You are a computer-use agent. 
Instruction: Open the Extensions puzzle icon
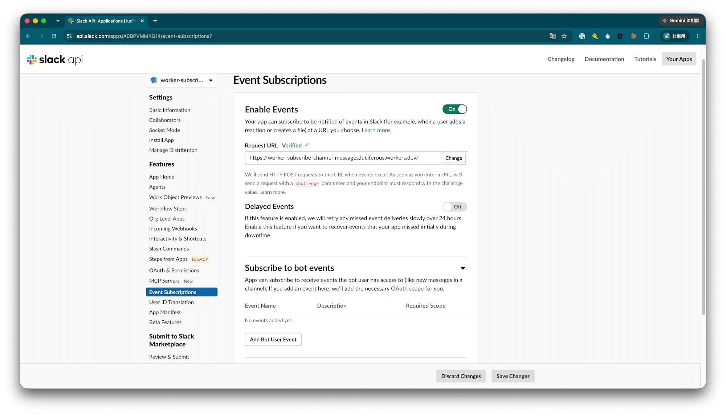pyautogui.click(x=647, y=36)
